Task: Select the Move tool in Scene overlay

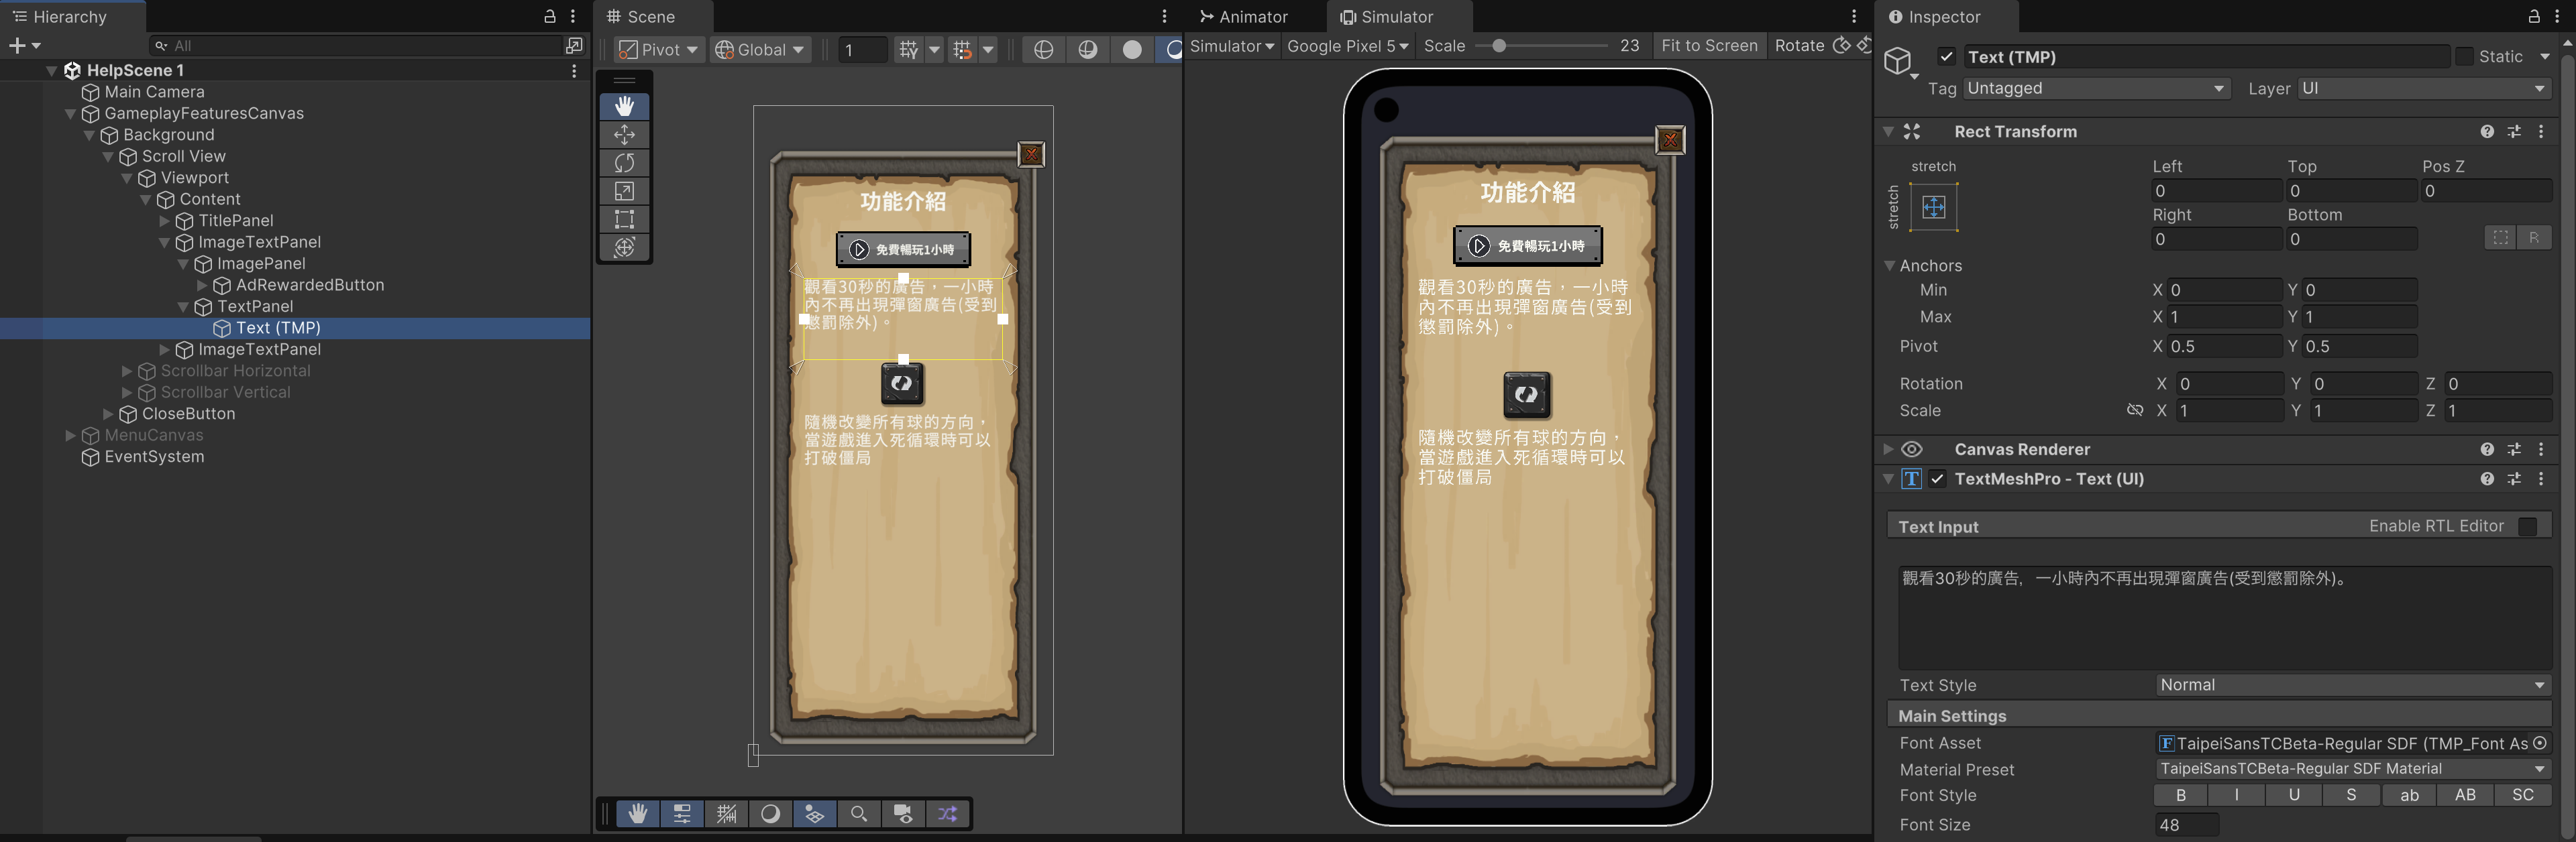Action: (x=625, y=134)
